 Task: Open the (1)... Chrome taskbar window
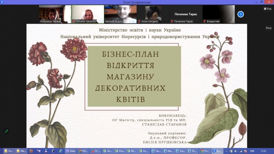pos(95,151)
